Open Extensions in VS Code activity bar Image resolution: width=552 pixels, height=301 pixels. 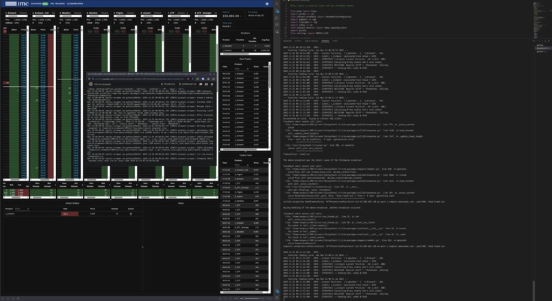tap(277, 25)
